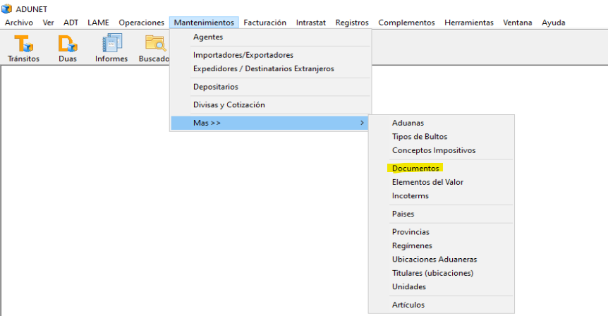Select Documentos from the submenu

[x=415, y=169]
